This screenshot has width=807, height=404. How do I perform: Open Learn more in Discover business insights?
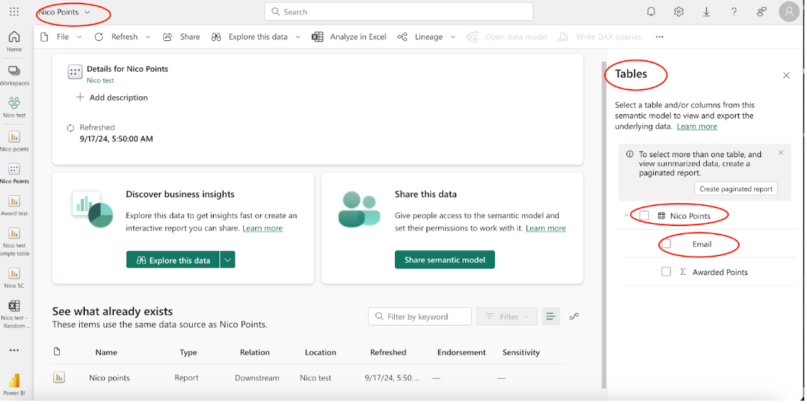click(263, 228)
